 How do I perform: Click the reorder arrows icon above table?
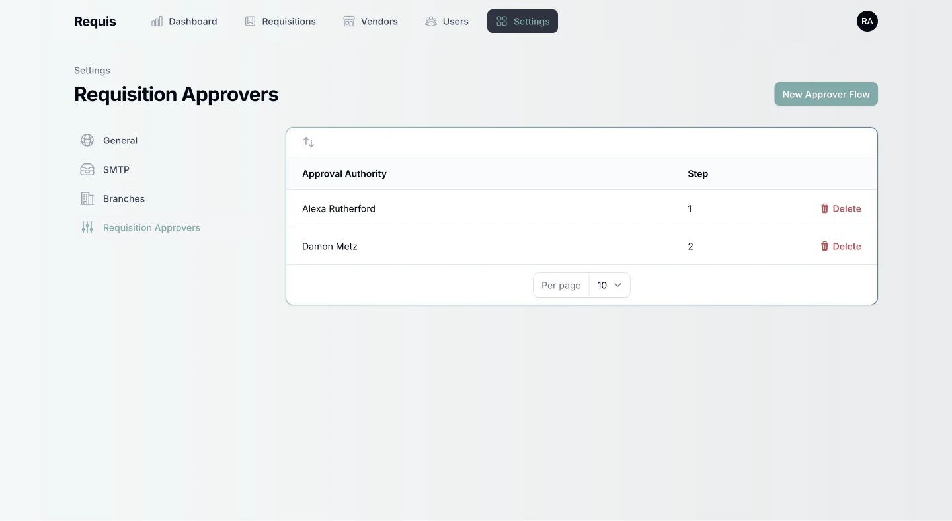(x=309, y=142)
